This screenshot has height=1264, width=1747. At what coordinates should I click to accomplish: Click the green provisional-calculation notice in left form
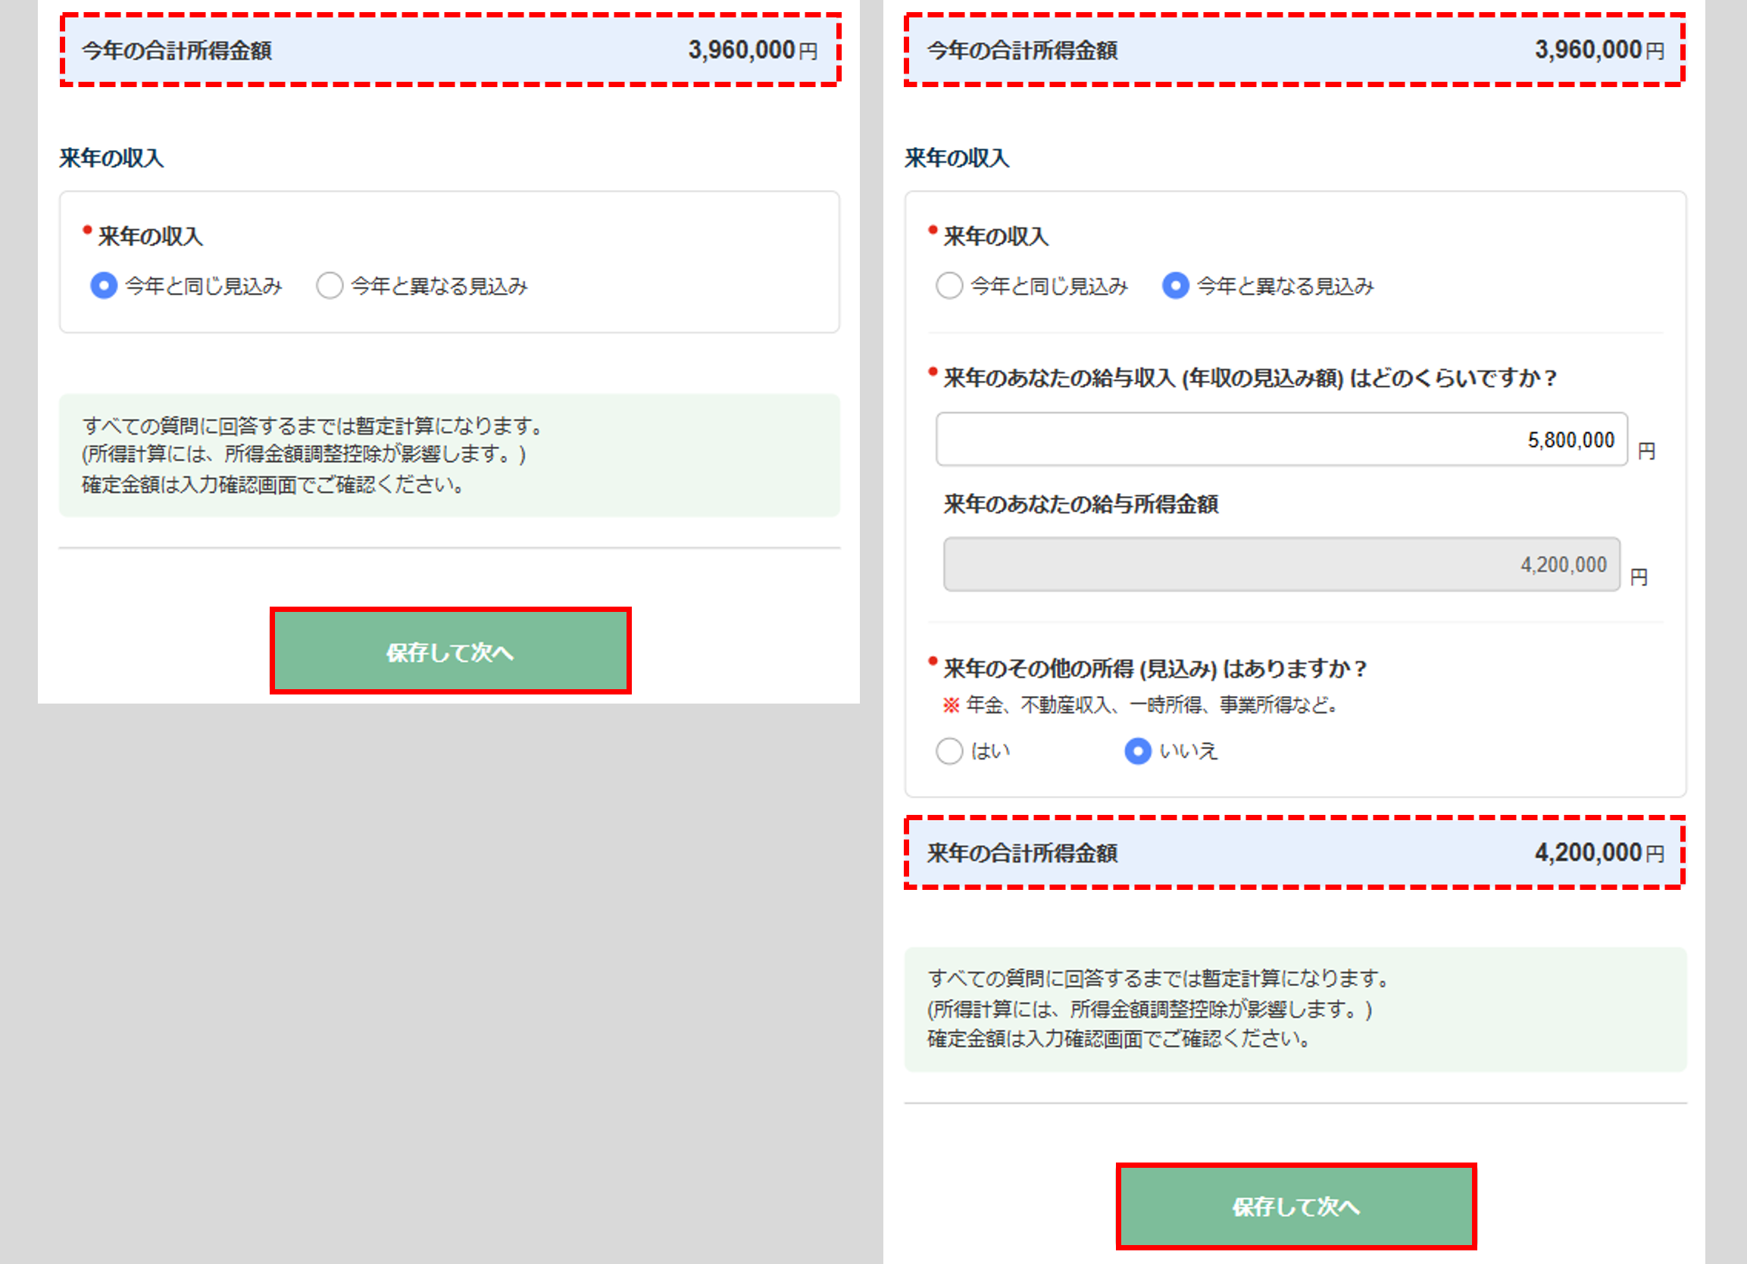click(x=449, y=455)
